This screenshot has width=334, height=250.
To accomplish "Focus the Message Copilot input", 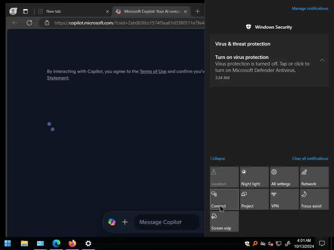I will [x=167, y=222].
